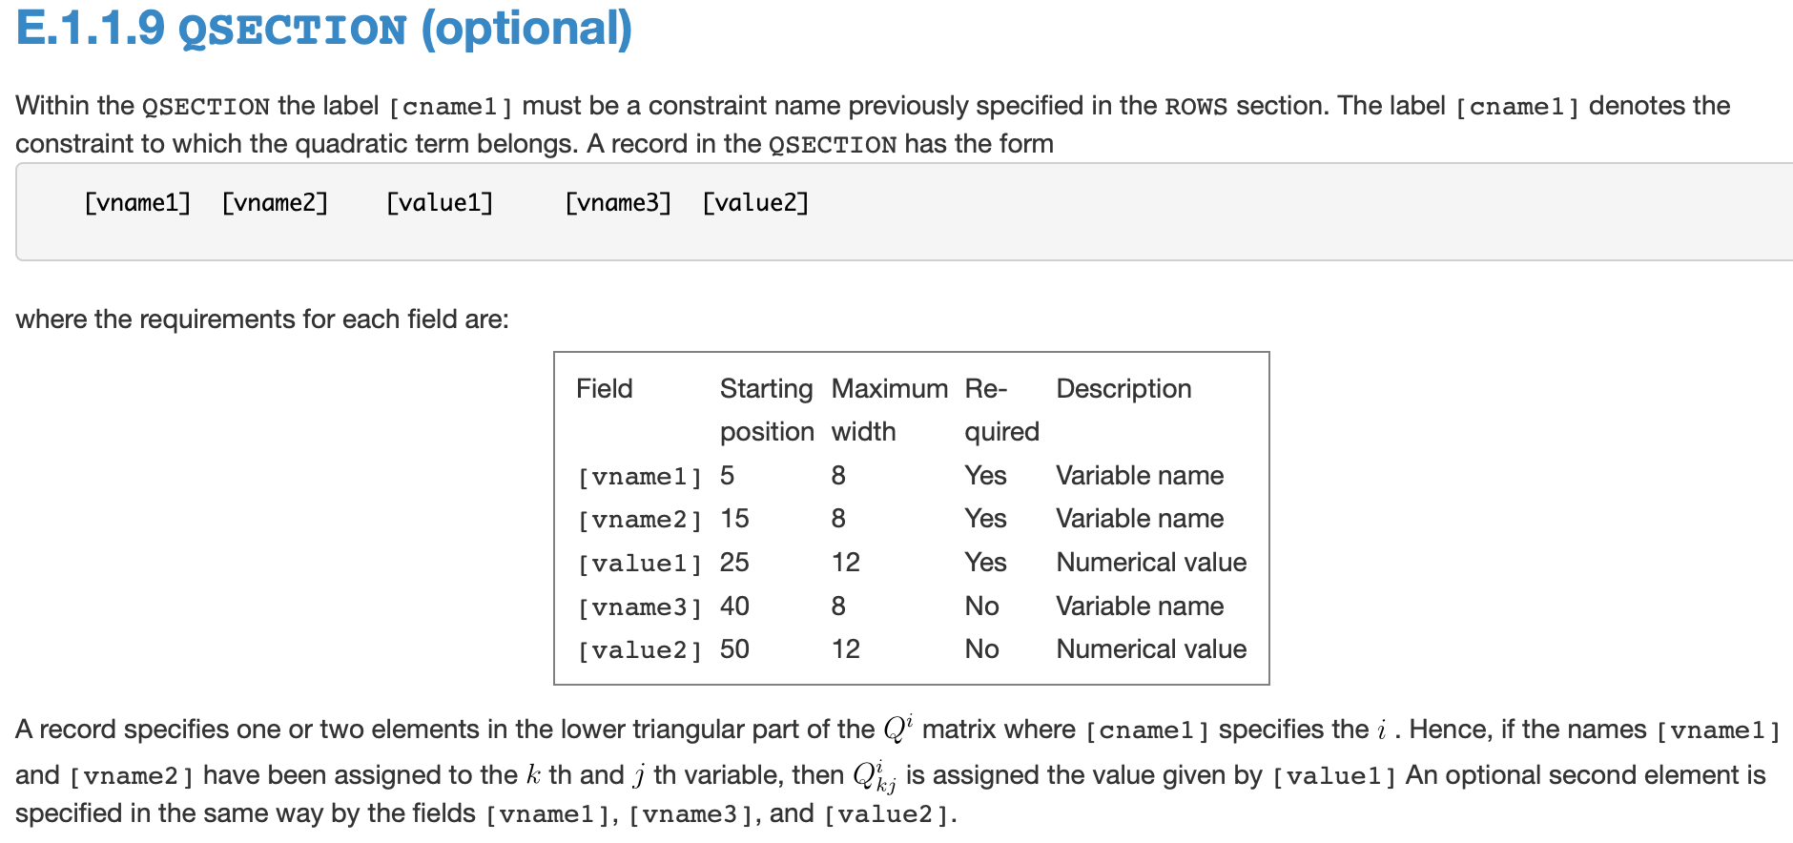
Task: Click the E.1.1.9 QSECTION (optional) heading
Action: 324,29
